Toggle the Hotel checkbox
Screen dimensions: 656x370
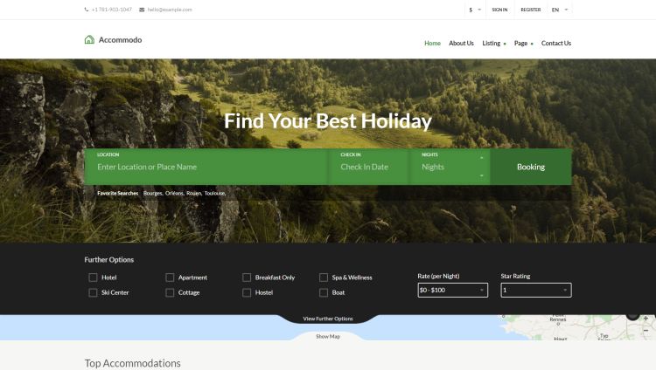[x=93, y=277]
